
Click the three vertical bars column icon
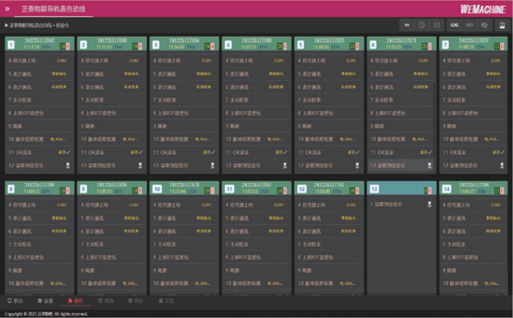437,25
